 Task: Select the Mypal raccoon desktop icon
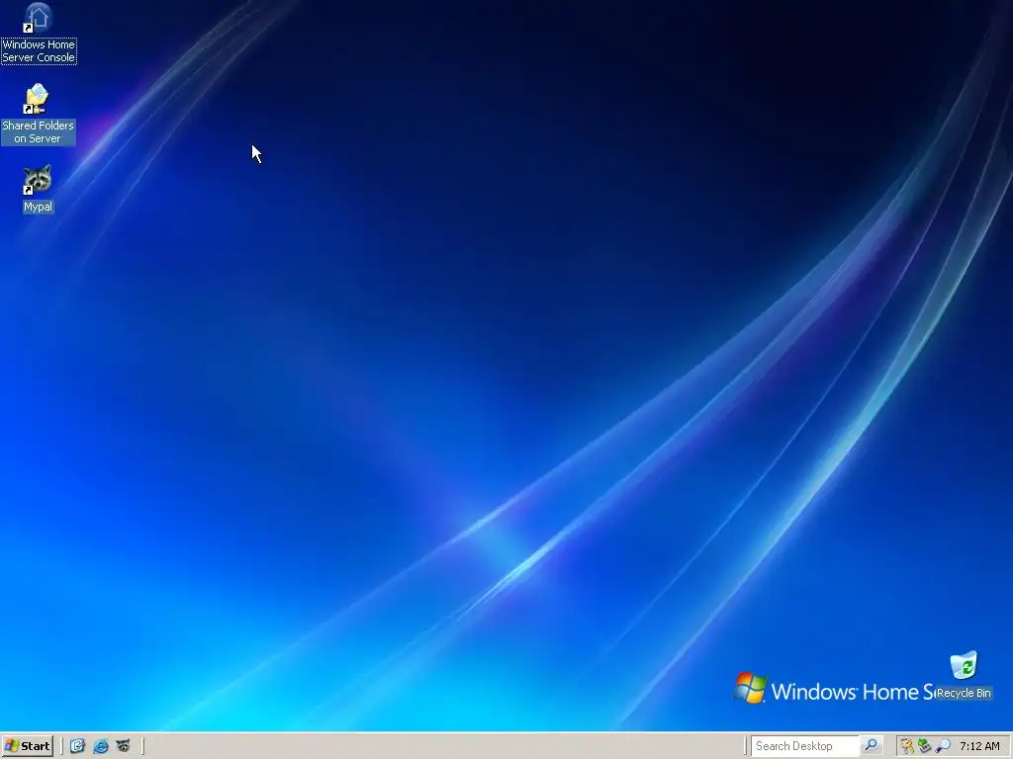tap(38, 189)
